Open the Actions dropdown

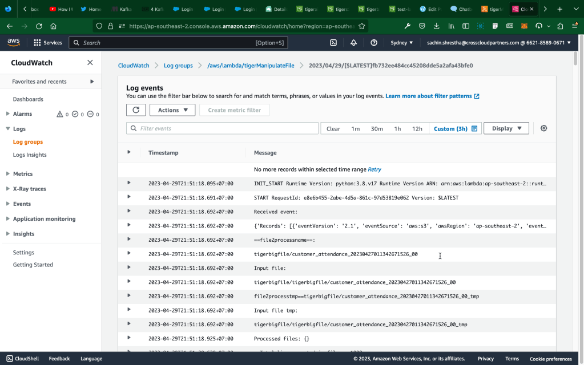pos(172,110)
